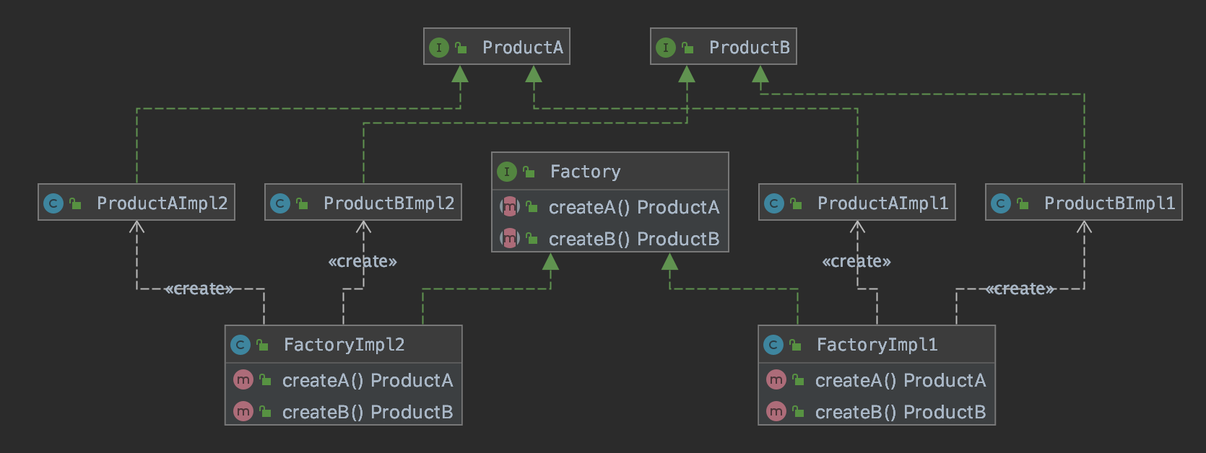Click createA() ProductA in Factory node
Viewport: 1206px width, 453px height.
tap(634, 208)
